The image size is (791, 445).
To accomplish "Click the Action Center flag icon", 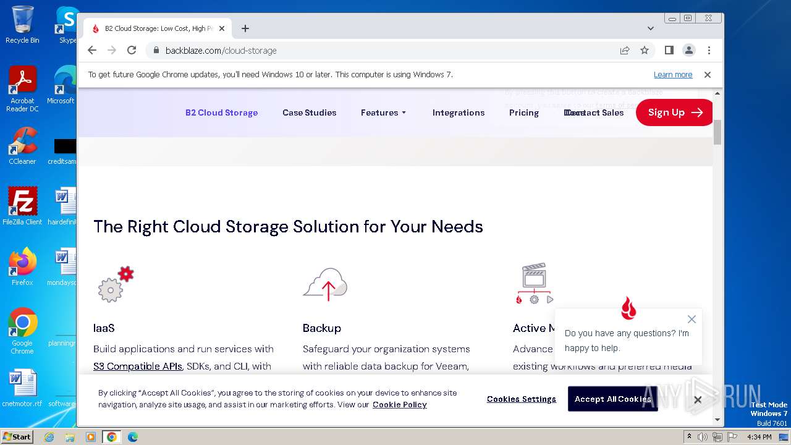I will click(731, 437).
